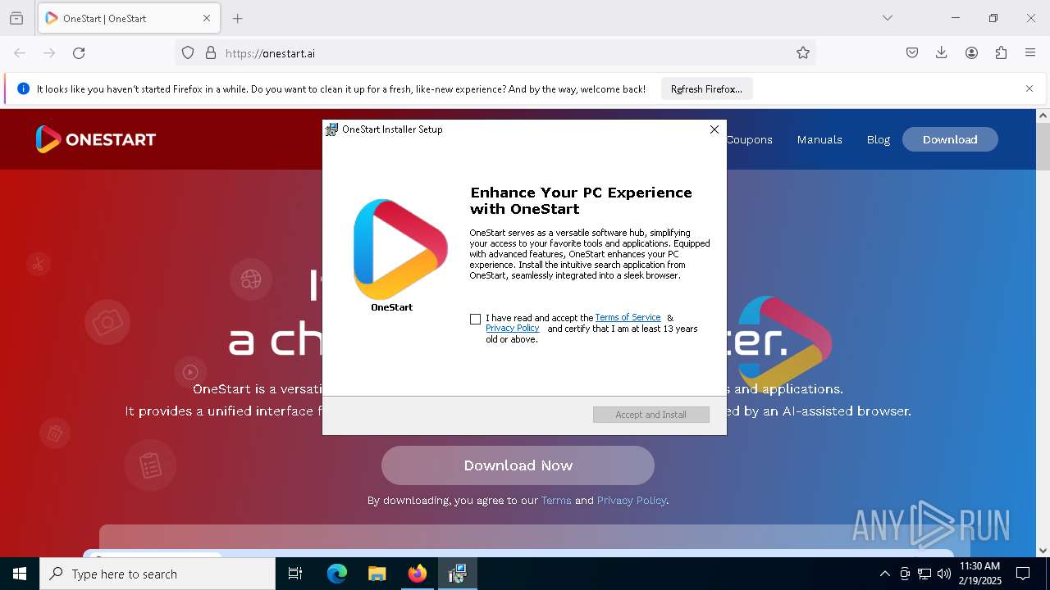
Task: Dismiss the Firefox refresh notification bar
Action: [1029, 88]
